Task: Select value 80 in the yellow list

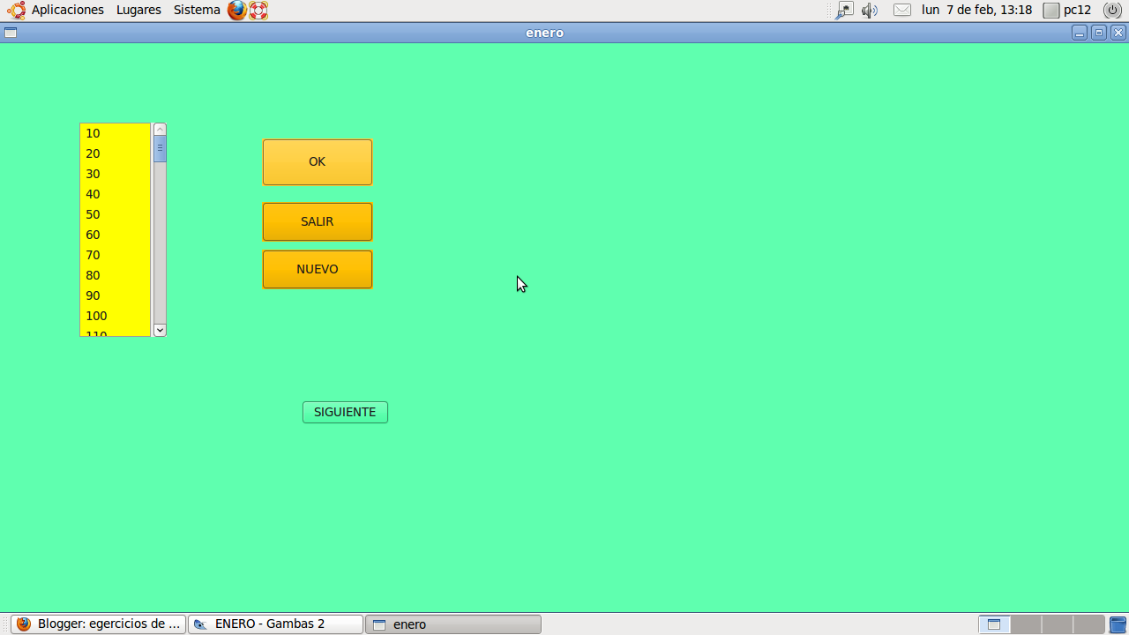Action: [115, 275]
